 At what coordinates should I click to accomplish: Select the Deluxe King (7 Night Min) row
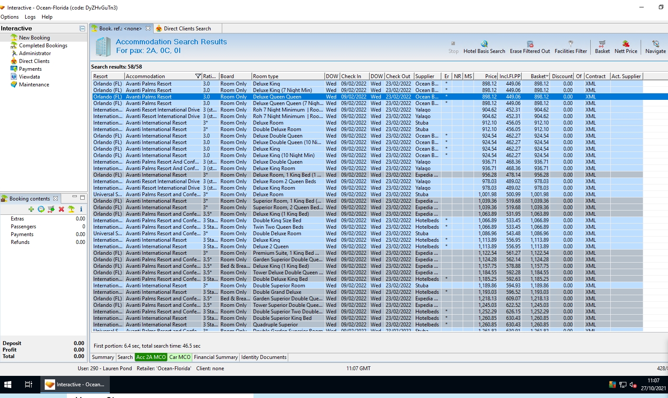click(367, 90)
